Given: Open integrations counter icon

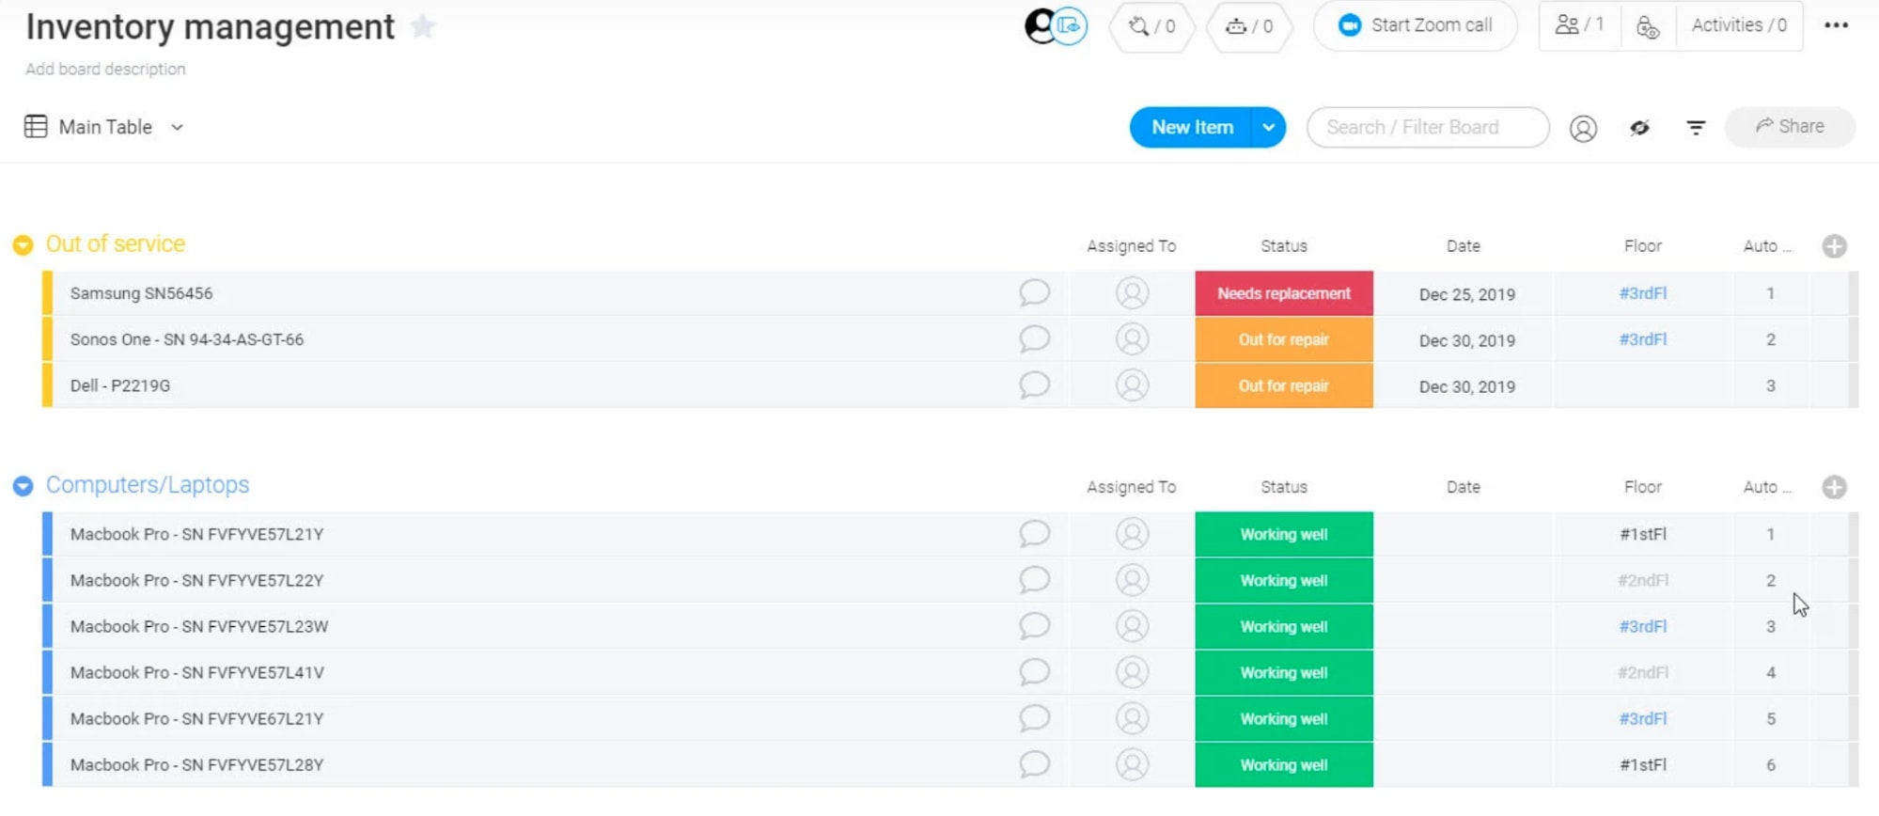Looking at the screenshot, I should [x=1151, y=26].
